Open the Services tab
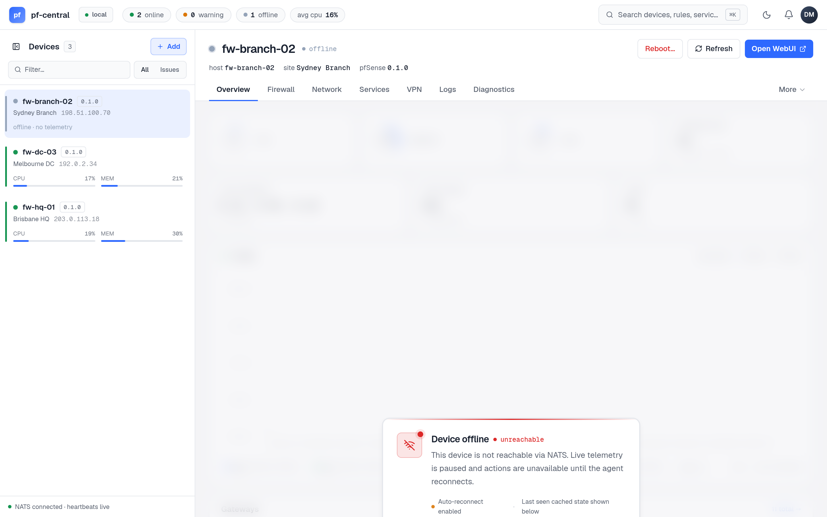The image size is (827, 517). pos(374,90)
